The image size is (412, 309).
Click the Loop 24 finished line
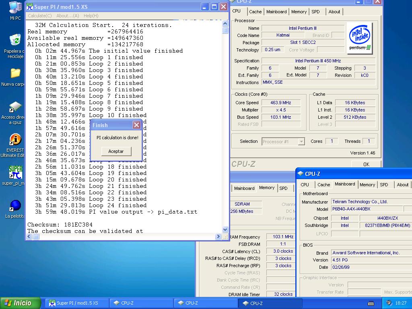click(x=91, y=206)
